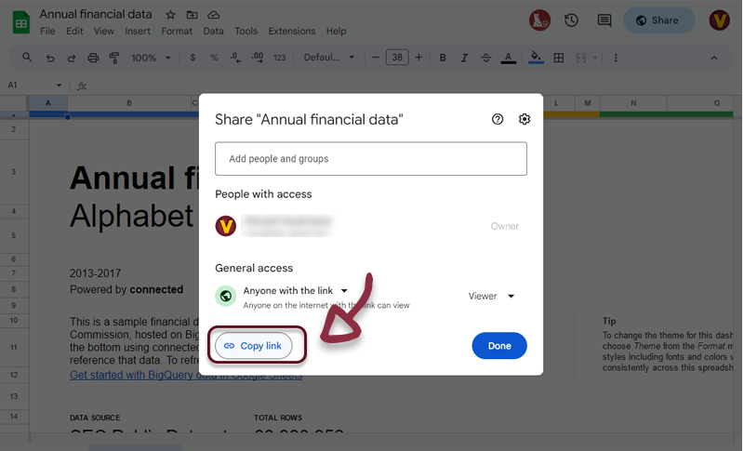Click the Copy link button
Screen dimensions: 744x451
click(x=253, y=346)
